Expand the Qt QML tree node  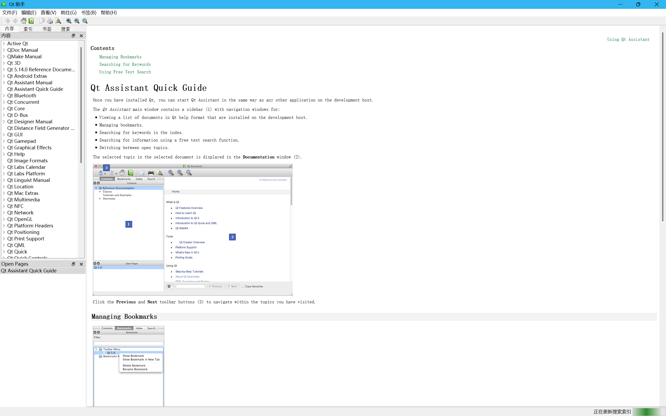[4, 245]
